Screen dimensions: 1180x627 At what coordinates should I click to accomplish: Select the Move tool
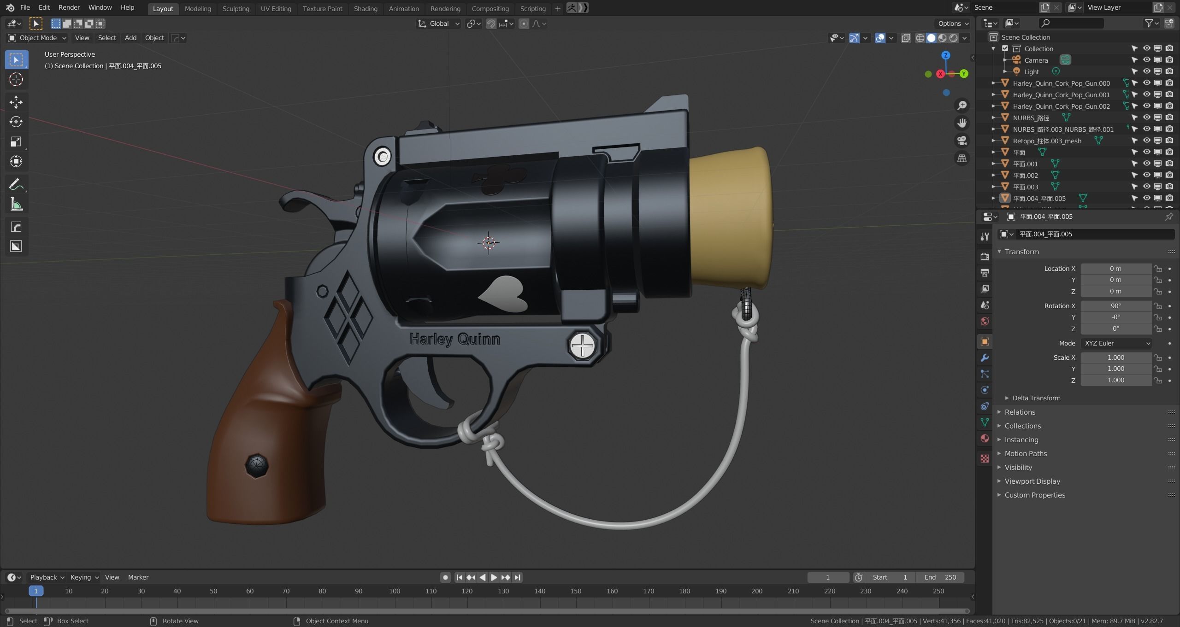tap(16, 102)
